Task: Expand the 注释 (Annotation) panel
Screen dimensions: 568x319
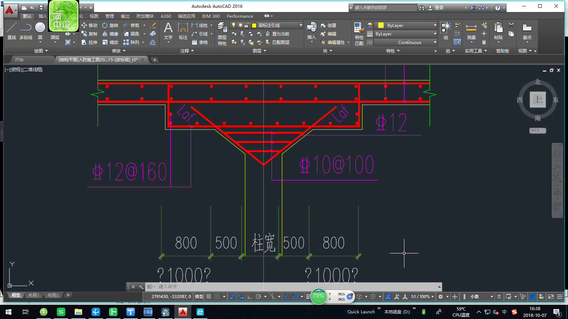Action: [187, 51]
